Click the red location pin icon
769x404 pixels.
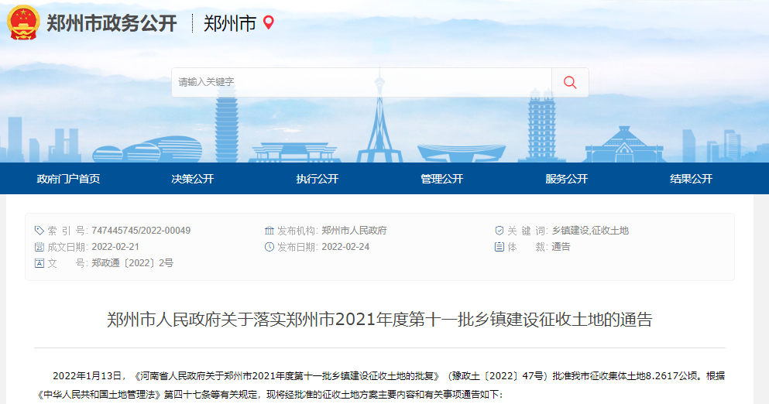tap(269, 22)
